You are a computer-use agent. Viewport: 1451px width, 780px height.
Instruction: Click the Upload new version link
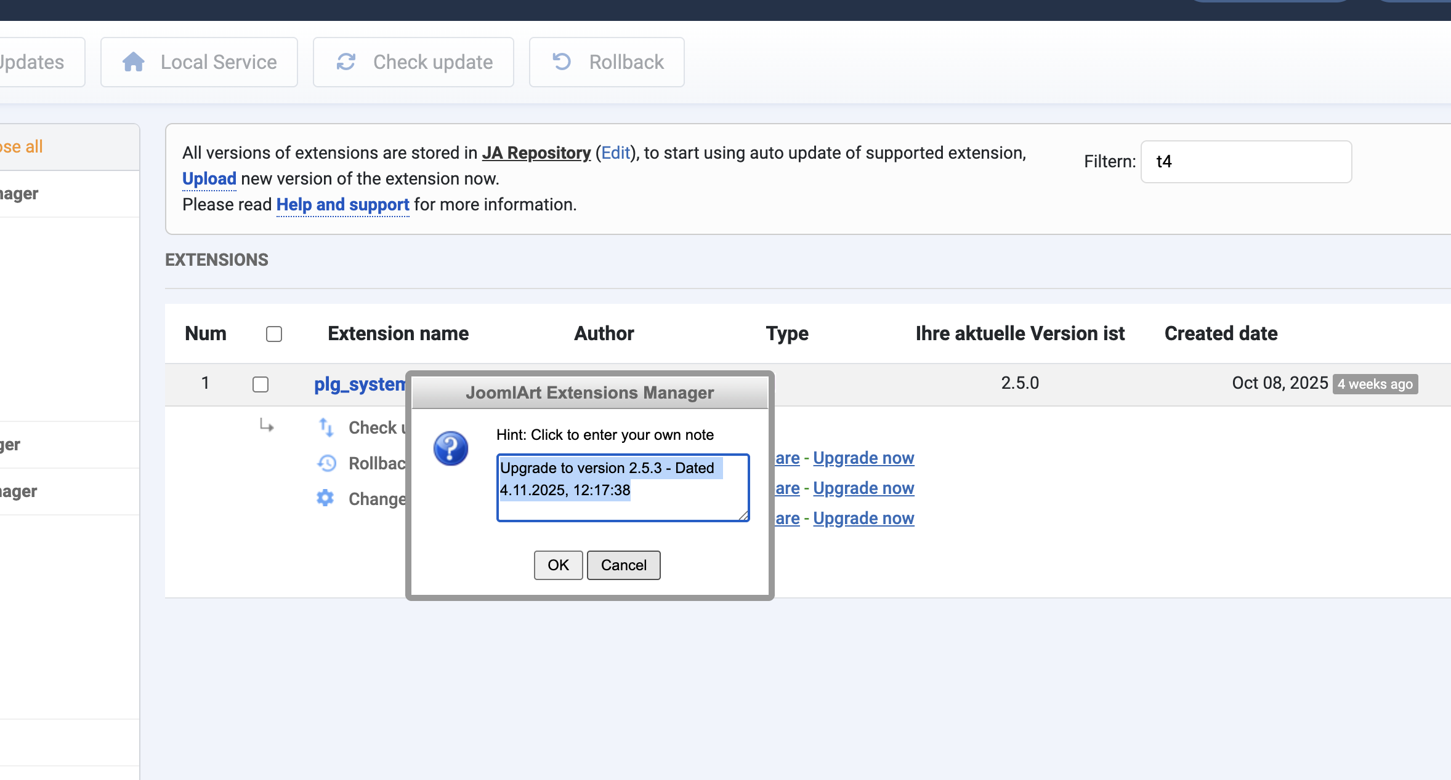click(209, 178)
